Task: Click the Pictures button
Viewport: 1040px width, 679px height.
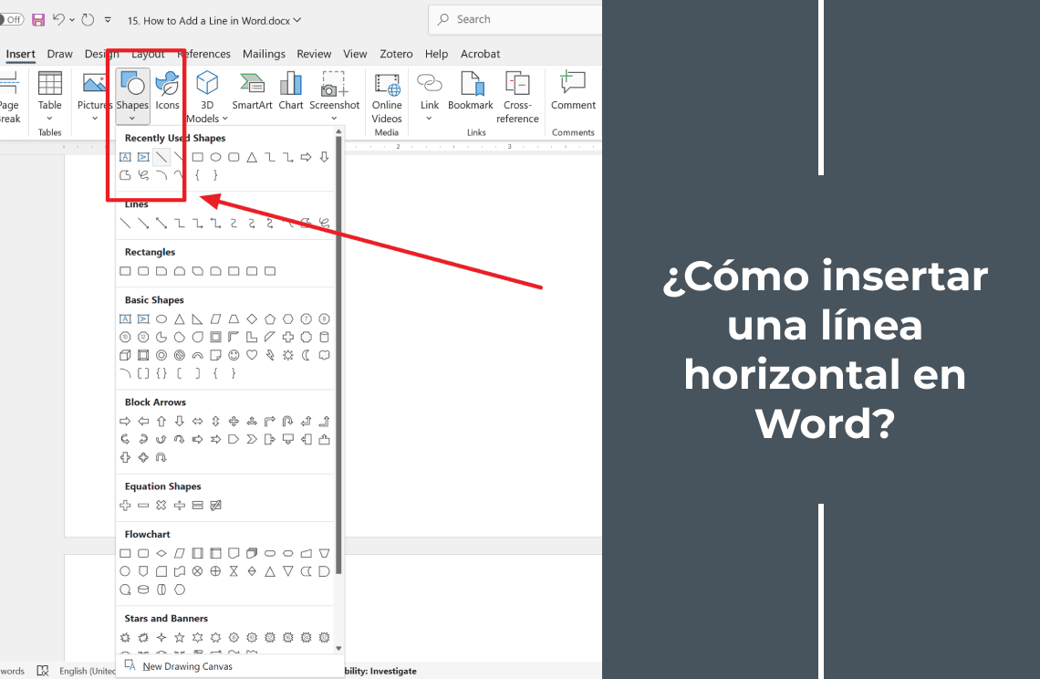Action: coord(94,96)
